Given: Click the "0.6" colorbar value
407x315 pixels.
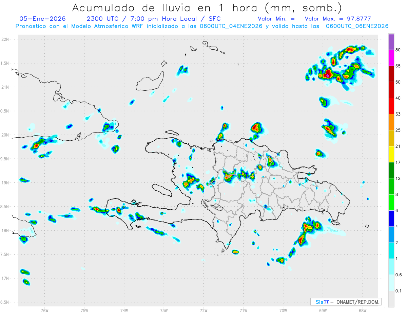Looking at the screenshot, I should click(399, 275).
